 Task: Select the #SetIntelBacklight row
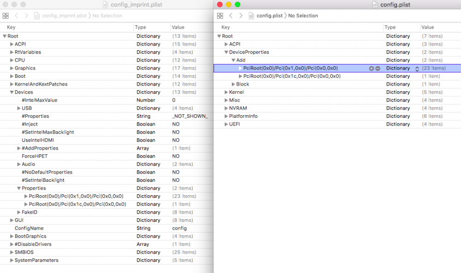pyautogui.click(x=106, y=180)
